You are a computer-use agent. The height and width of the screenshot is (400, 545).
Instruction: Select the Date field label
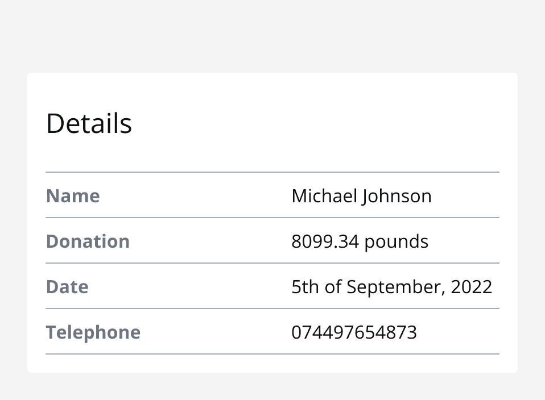pos(67,287)
